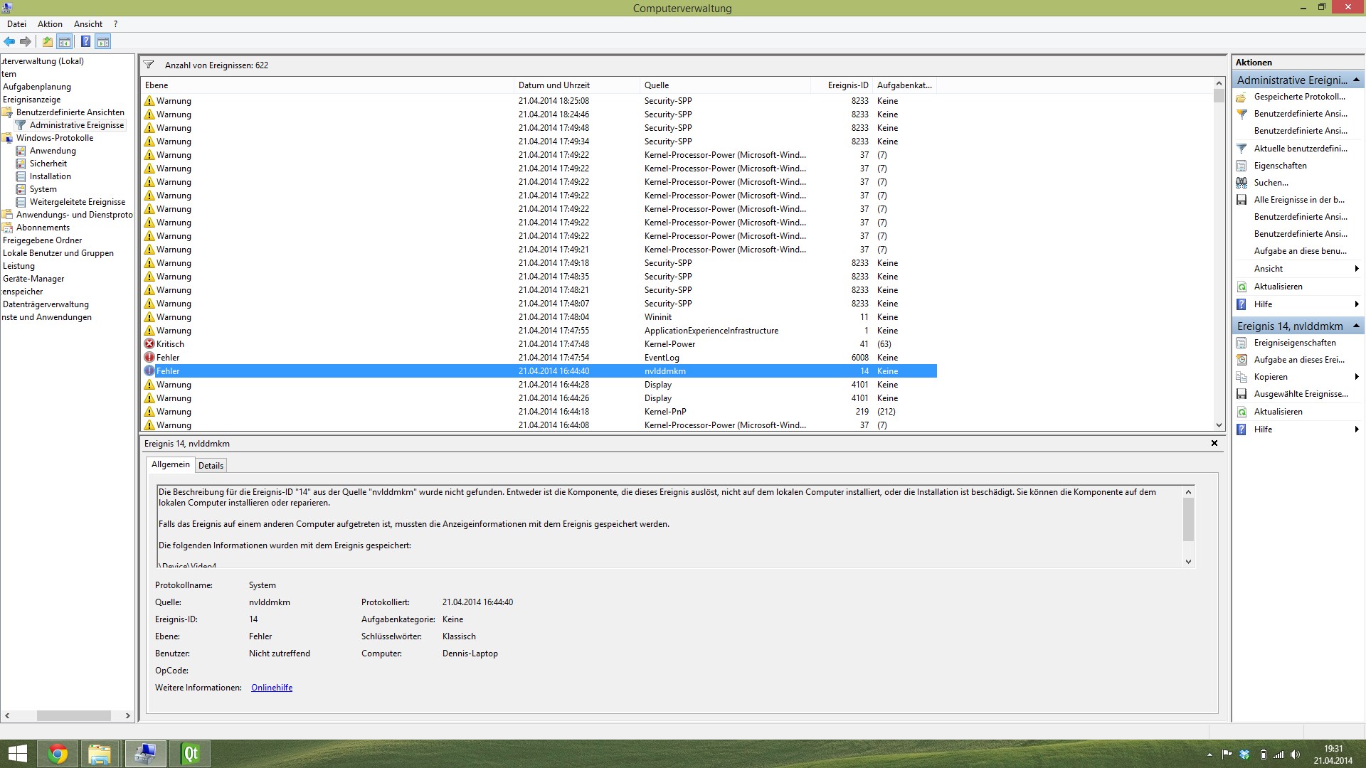Open the Aktion menu
Viewport: 1366px width, 768px height.
pyautogui.click(x=50, y=24)
